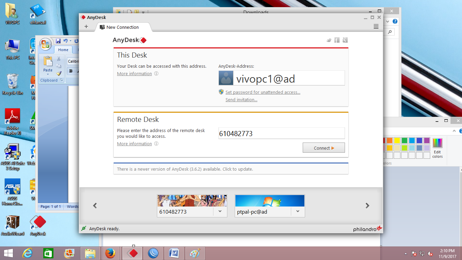
Task: Click Paint icon in the taskbar
Action: [194, 253]
